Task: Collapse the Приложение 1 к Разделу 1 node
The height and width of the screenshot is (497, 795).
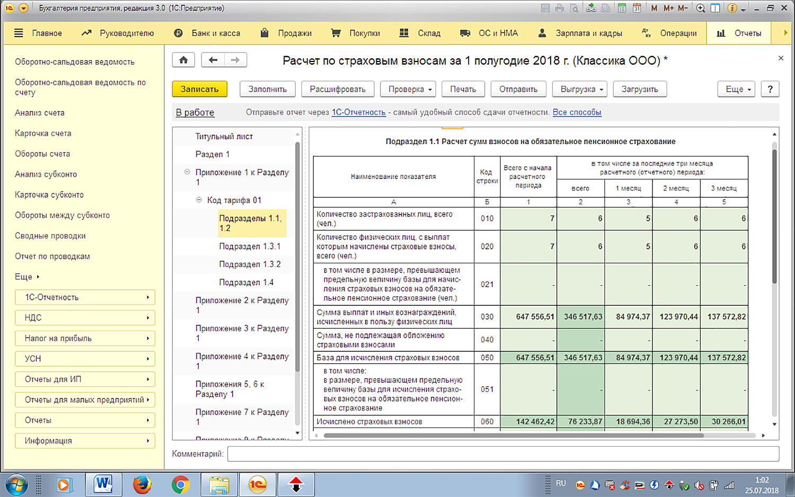Action: 187,172
